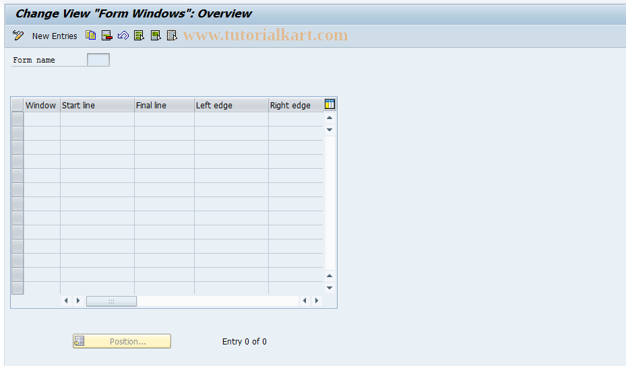Select the second table row with its selector
This screenshot has width=626, height=366.
point(18,133)
